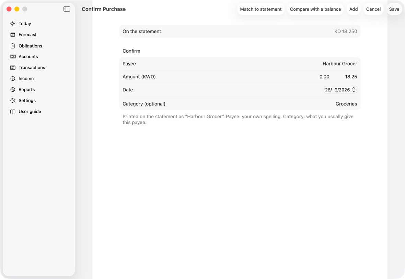Viewport: 405px width, 279px height.
Task: Open the Income section
Action: (x=26, y=79)
